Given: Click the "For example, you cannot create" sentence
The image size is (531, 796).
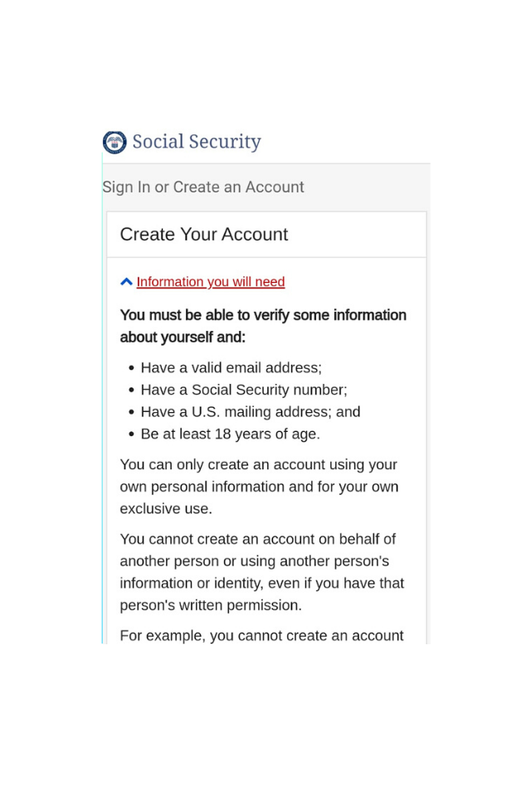Looking at the screenshot, I should tap(261, 636).
